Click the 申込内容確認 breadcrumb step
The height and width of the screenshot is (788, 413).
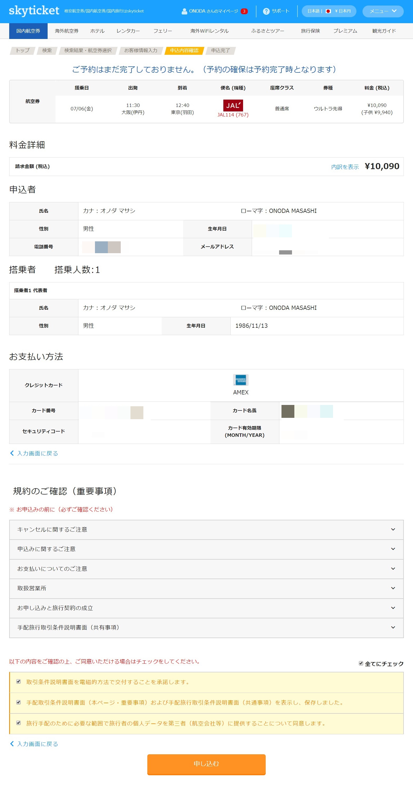coord(184,51)
